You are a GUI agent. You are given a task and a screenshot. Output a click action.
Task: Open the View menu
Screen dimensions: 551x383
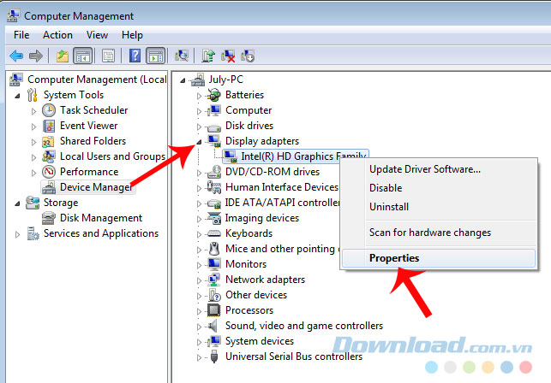coord(98,35)
